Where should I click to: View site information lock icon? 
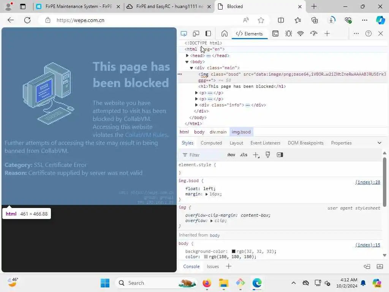[x=48, y=21]
